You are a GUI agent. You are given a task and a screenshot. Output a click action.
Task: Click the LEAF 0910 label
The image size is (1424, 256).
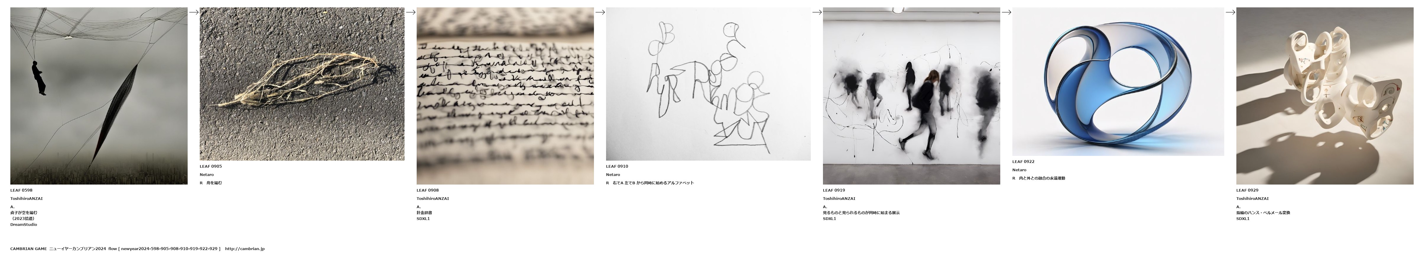coord(617,167)
